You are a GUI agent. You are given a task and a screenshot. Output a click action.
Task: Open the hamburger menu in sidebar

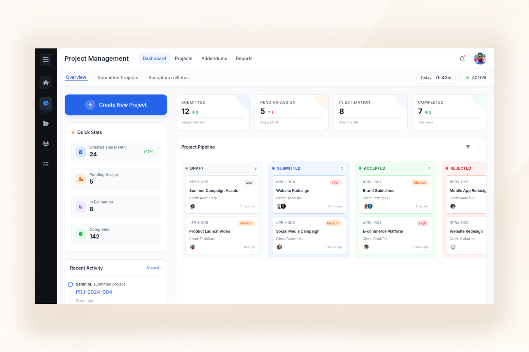46,59
